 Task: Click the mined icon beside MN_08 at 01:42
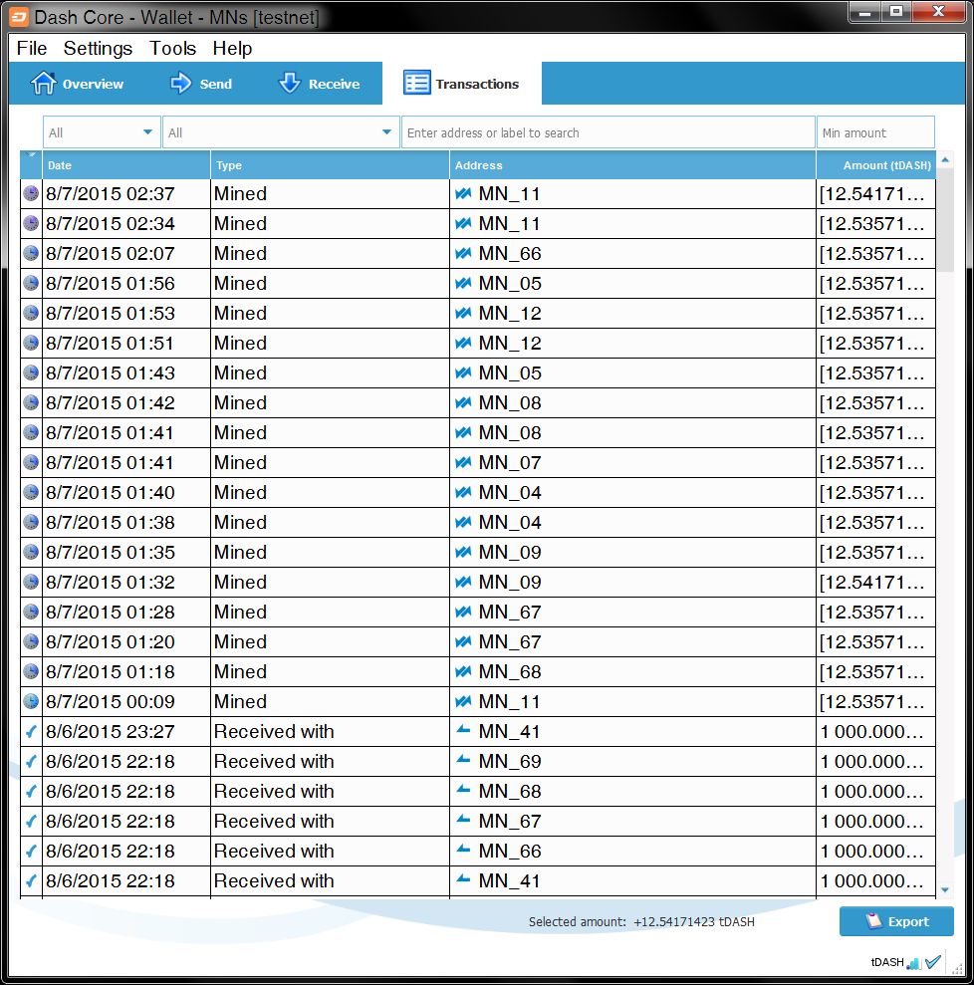tap(463, 402)
